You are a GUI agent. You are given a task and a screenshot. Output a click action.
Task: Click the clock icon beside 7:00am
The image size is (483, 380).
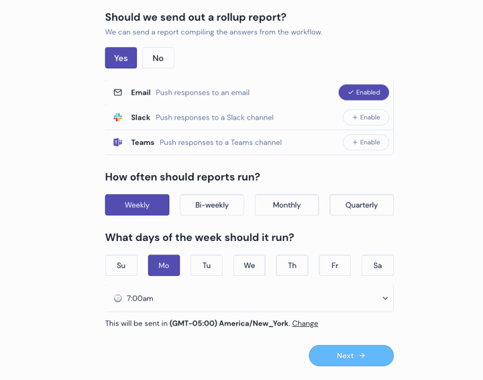(x=117, y=298)
